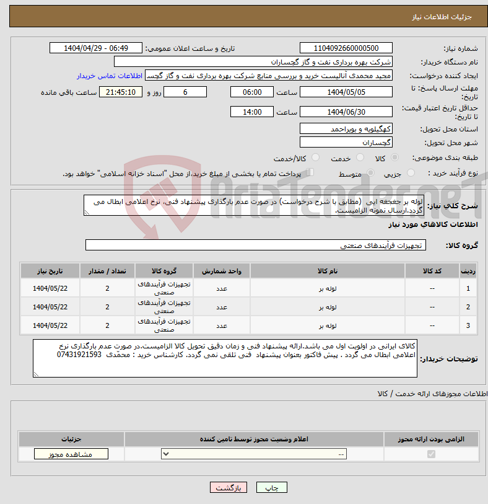Click the date 1404/05/22 in row 3
Screen dimensions: 488x504
click(x=50, y=325)
